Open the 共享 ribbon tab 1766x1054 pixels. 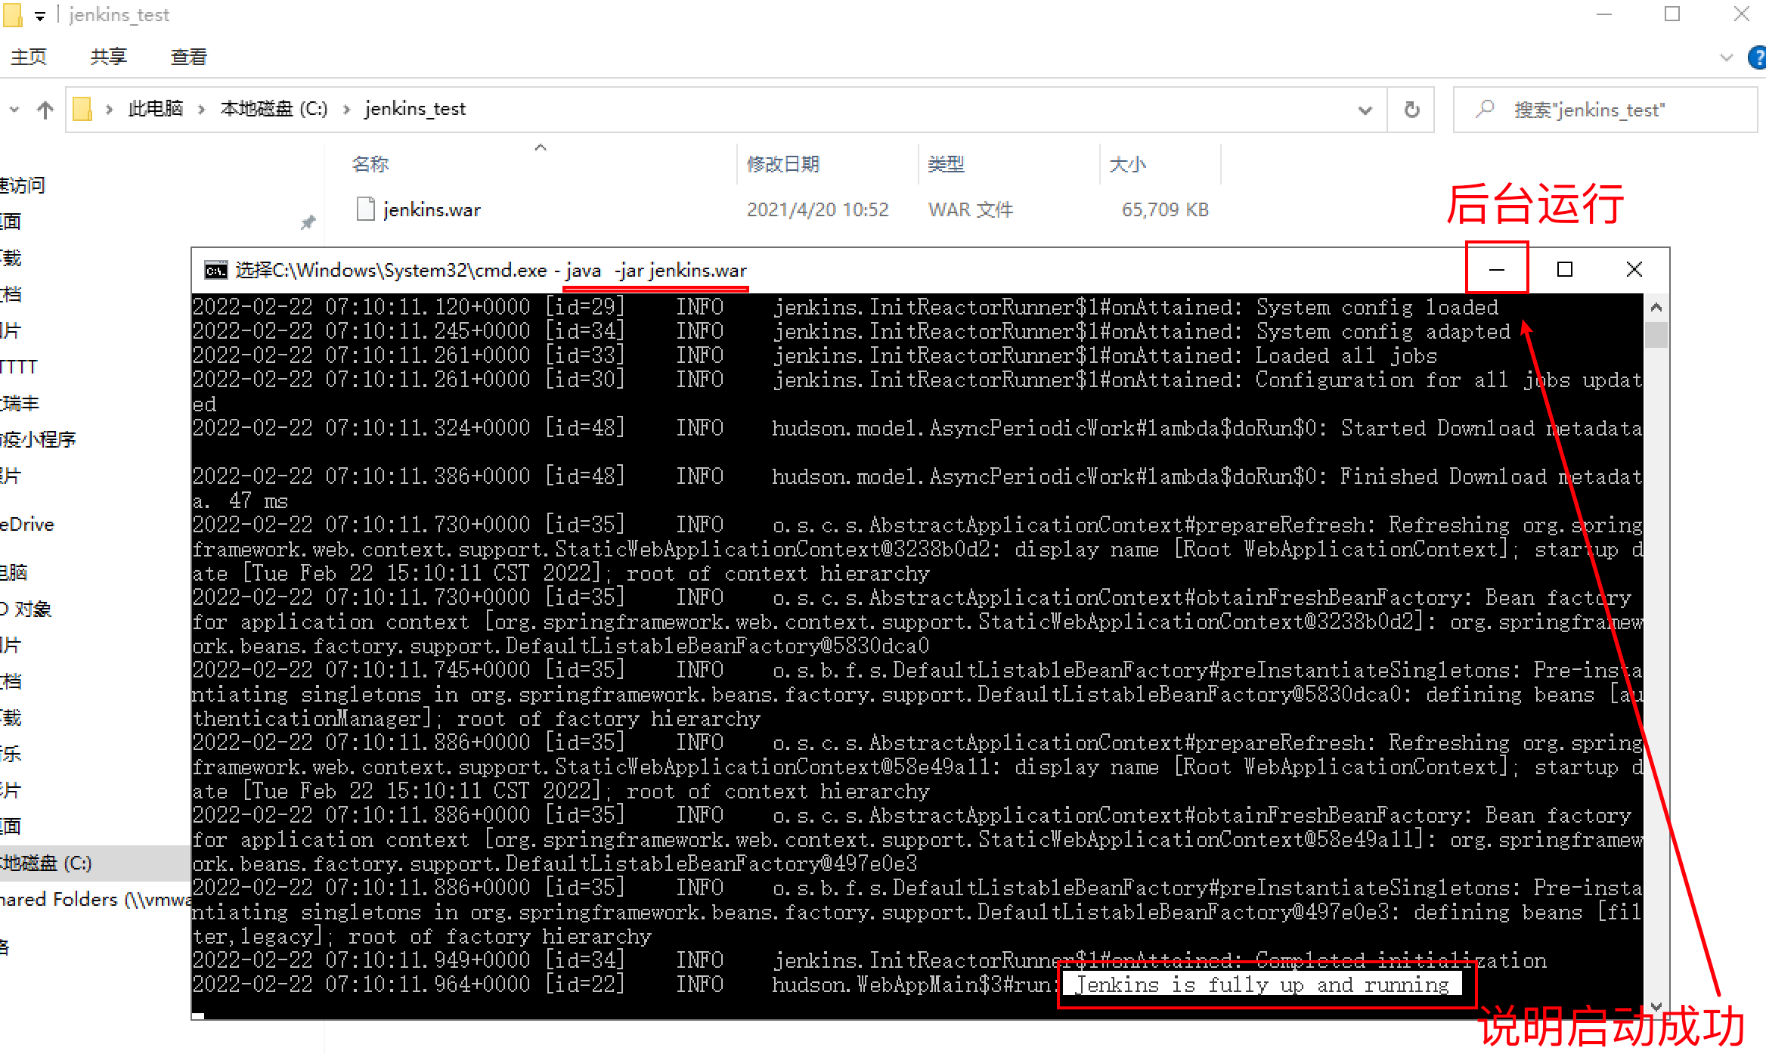pos(108,57)
